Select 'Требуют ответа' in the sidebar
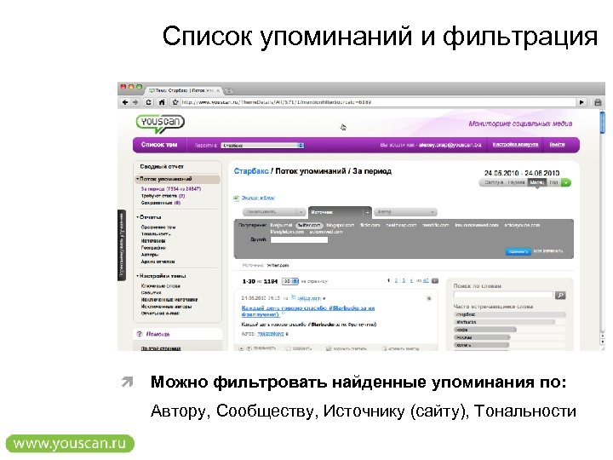The image size is (613, 460). (163, 196)
